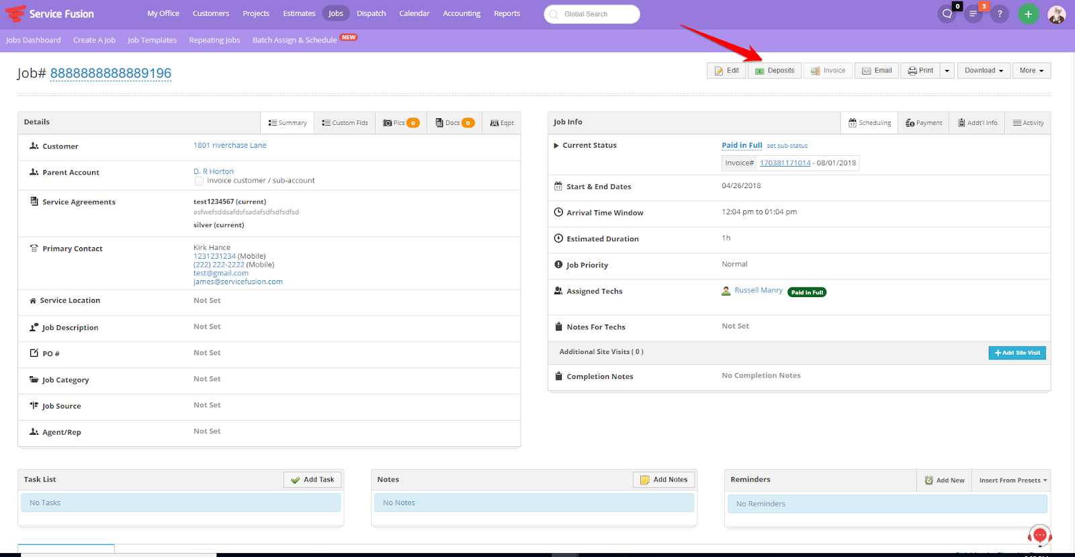Image resolution: width=1075 pixels, height=557 pixels.
Task: Expand the Print dropdown arrow
Action: (947, 71)
